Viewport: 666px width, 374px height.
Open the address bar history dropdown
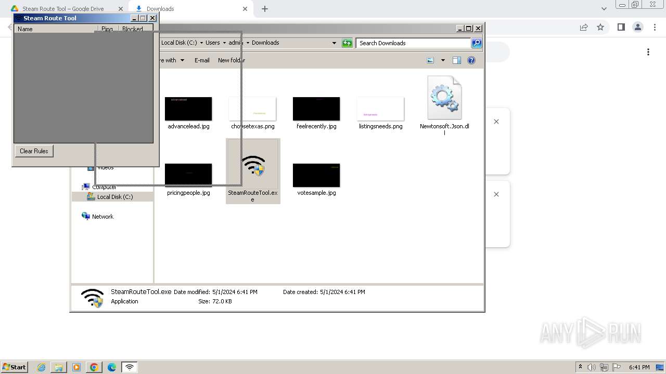pyautogui.click(x=334, y=43)
